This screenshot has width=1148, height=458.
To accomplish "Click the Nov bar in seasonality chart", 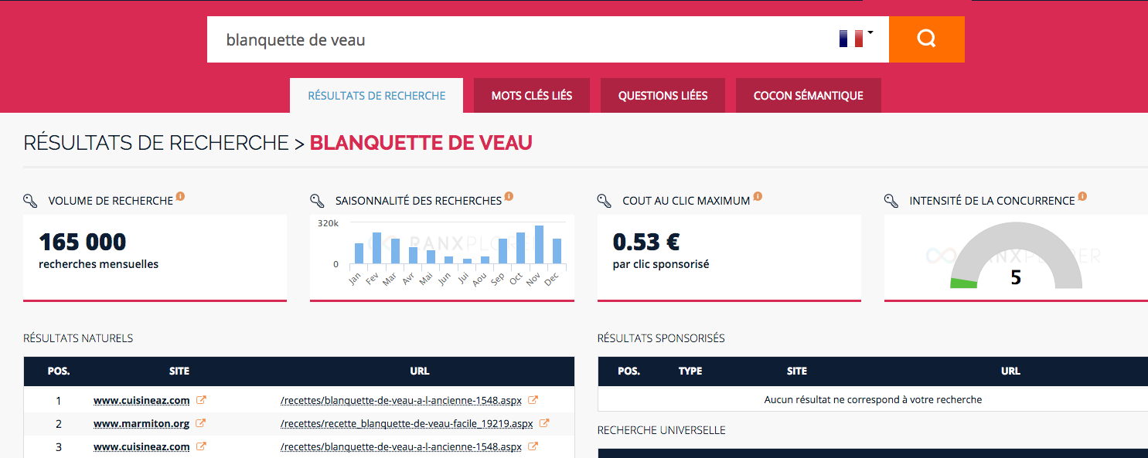I will point(539,244).
